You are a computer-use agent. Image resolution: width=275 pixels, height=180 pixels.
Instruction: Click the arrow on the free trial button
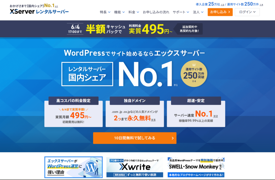tap(173, 138)
